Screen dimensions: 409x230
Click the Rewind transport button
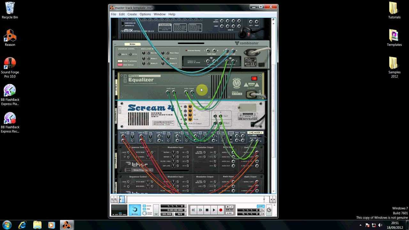click(x=193, y=210)
